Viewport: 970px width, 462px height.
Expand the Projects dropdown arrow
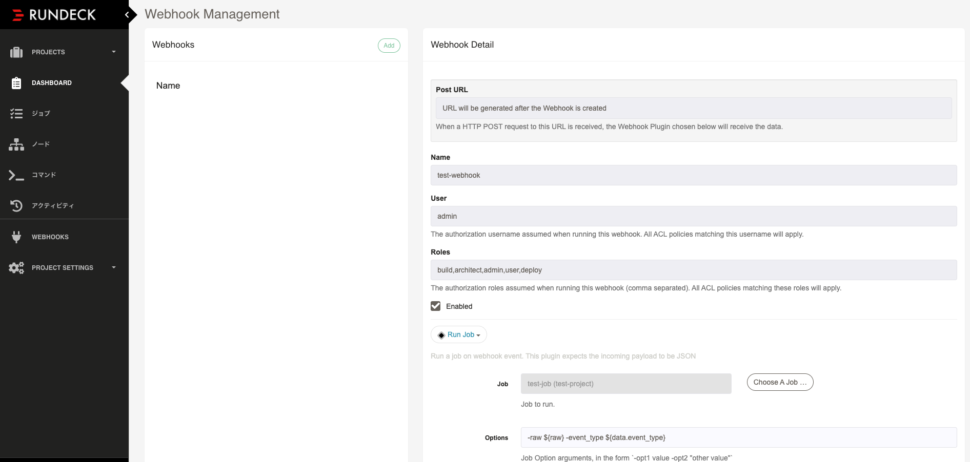click(114, 52)
